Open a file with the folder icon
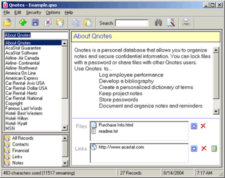This screenshot has width=225, height=178. coord(7,23)
